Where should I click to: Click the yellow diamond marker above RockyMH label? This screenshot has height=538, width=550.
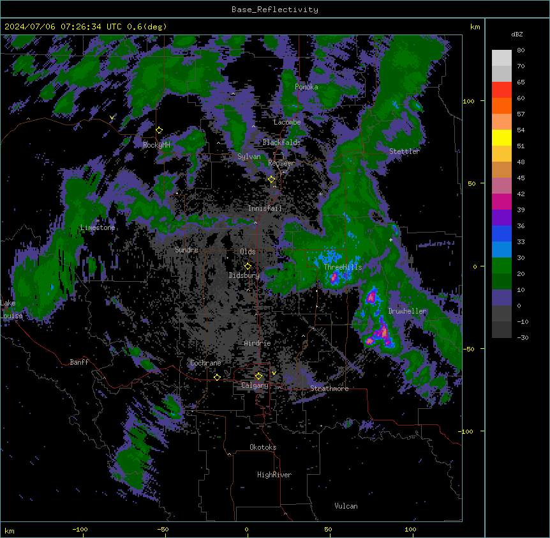pyautogui.click(x=160, y=130)
